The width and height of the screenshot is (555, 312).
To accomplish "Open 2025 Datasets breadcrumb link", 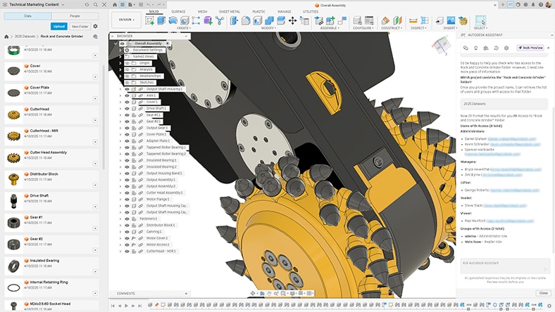I will pyautogui.click(x=25, y=37).
